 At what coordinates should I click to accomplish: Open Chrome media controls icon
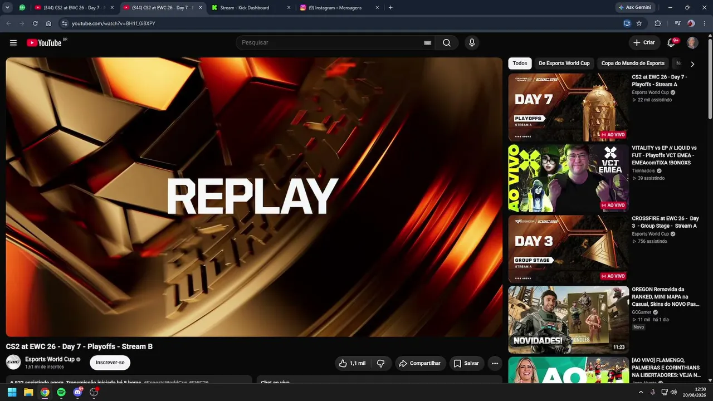677,23
